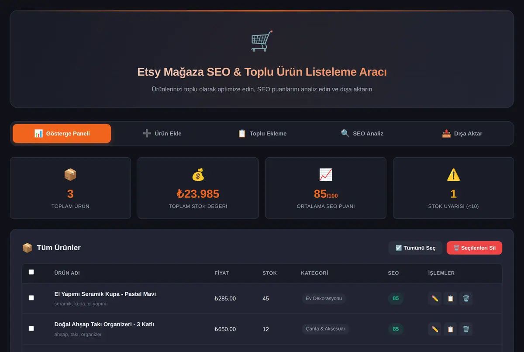
Task: Click the box icon beside Tüm Ürünler heading
Action: pyautogui.click(x=27, y=248)
